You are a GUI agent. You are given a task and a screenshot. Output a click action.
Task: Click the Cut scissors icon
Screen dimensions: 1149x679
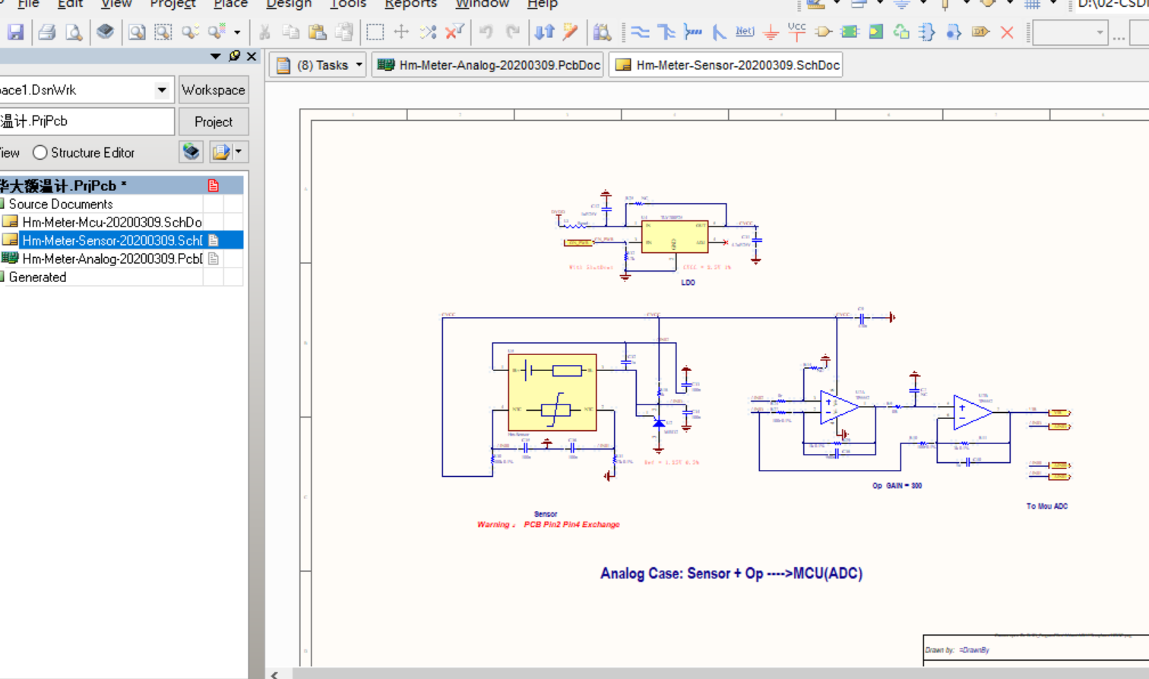click(x=264, y=32)
